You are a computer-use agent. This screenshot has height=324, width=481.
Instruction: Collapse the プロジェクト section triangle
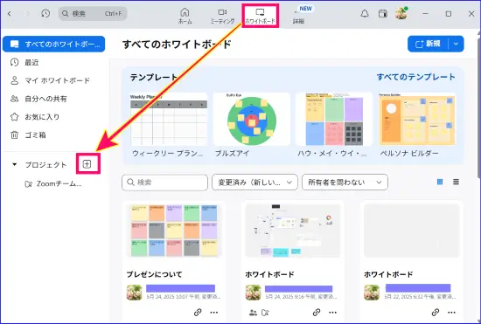tap(14, 164)
